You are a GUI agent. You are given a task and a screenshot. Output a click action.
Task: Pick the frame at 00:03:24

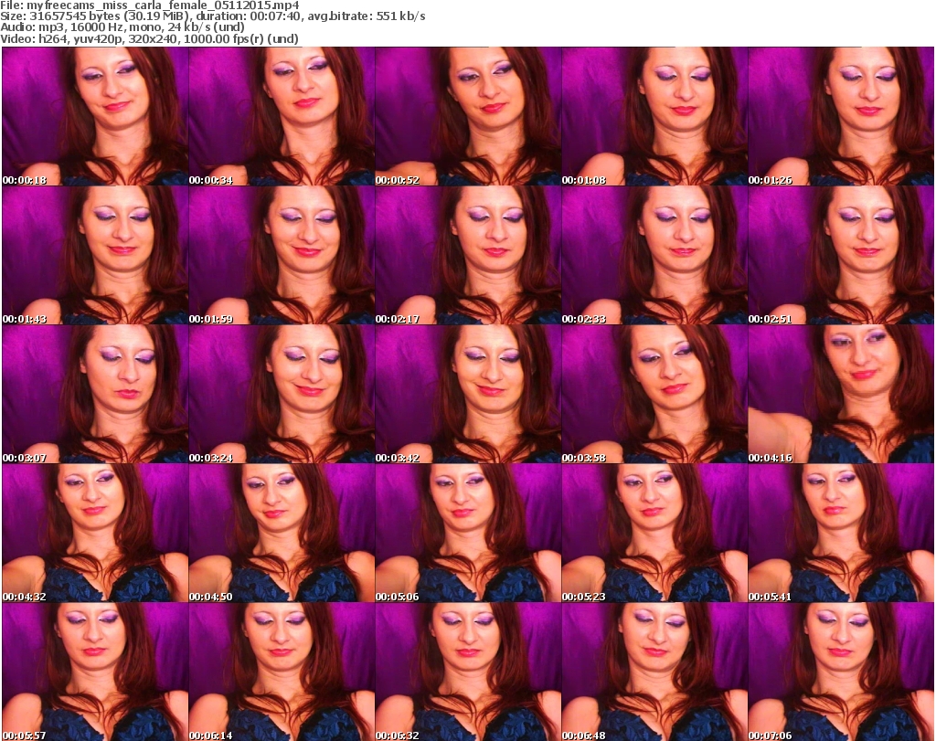[x=282, y=395]
